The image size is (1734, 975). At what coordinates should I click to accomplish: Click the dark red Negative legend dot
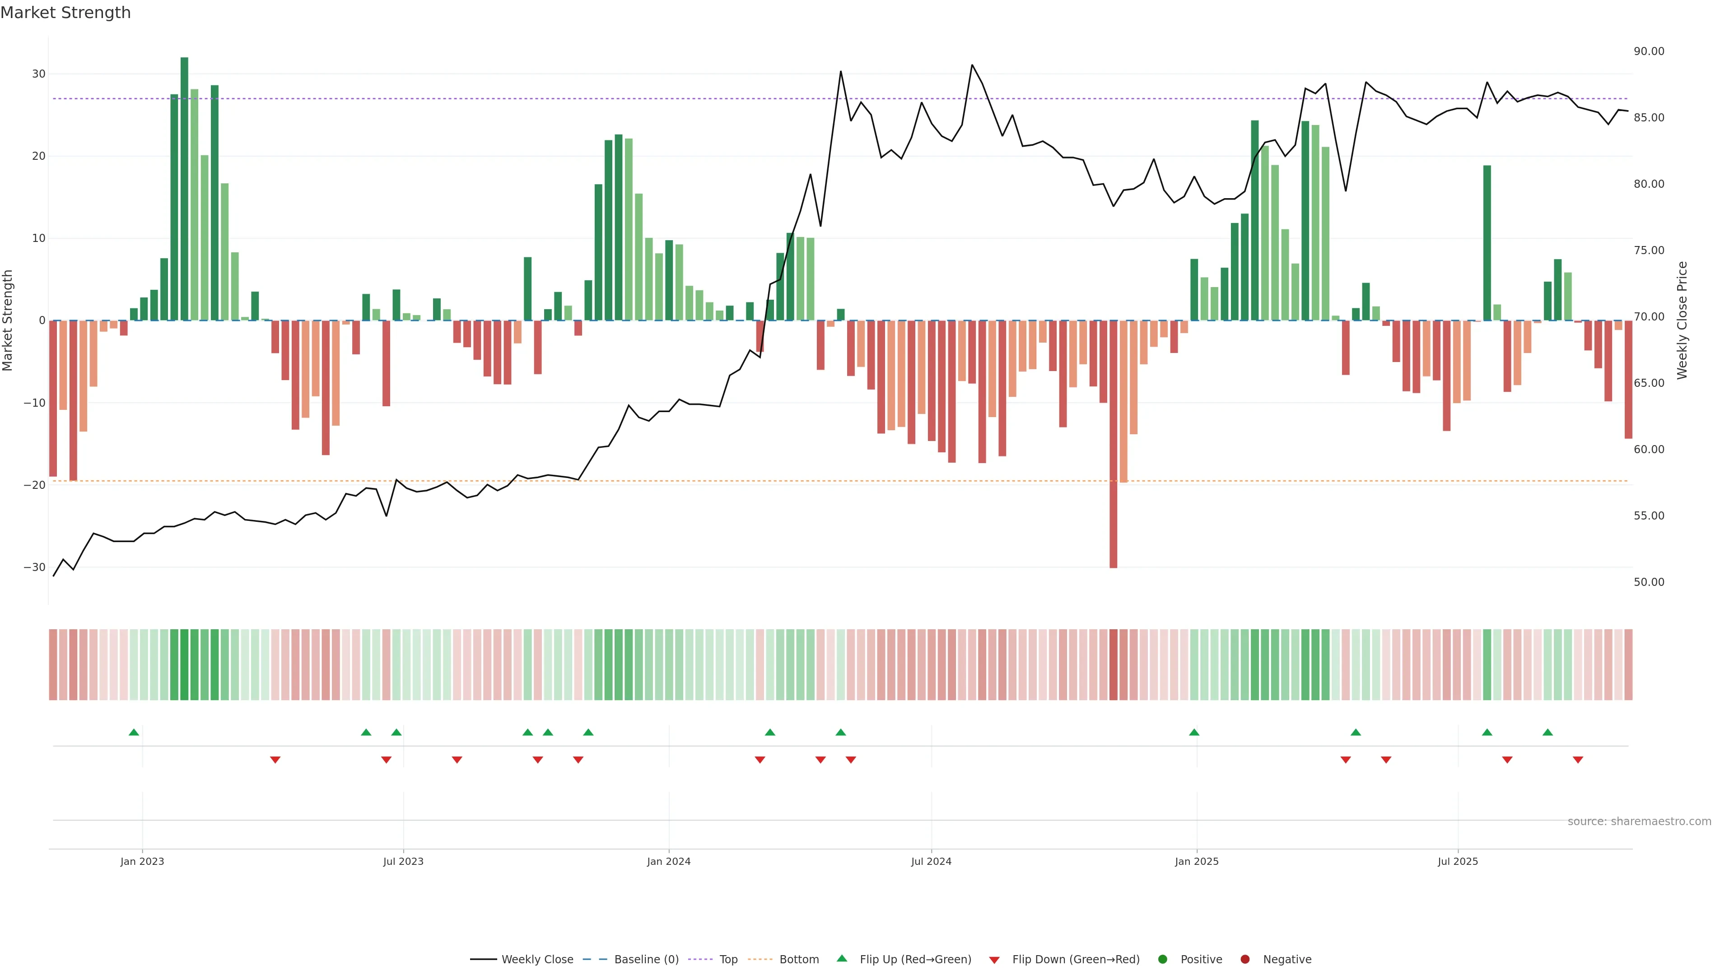point(1245,960)
